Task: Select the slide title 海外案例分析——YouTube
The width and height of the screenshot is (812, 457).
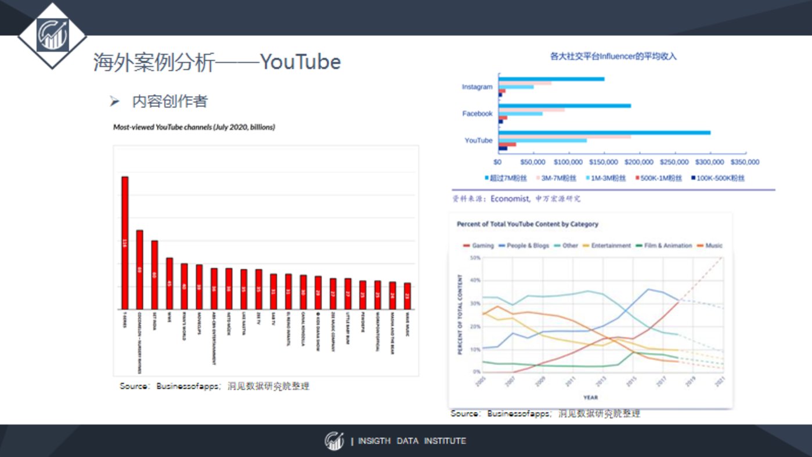Action: pyautogui.click(x=217, y=62)
